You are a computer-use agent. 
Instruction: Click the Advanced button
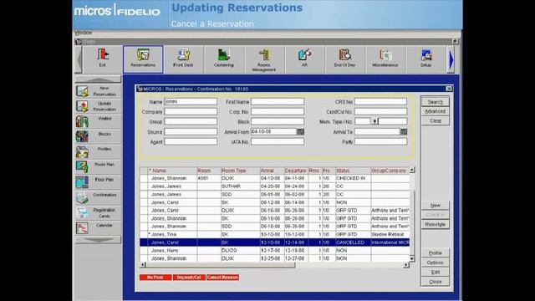436,111
